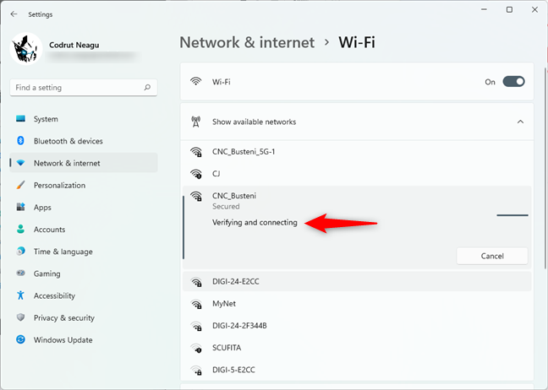Collapse Show available networks chevron
This screenshot has height=390, width=548.
coord(520,122)
